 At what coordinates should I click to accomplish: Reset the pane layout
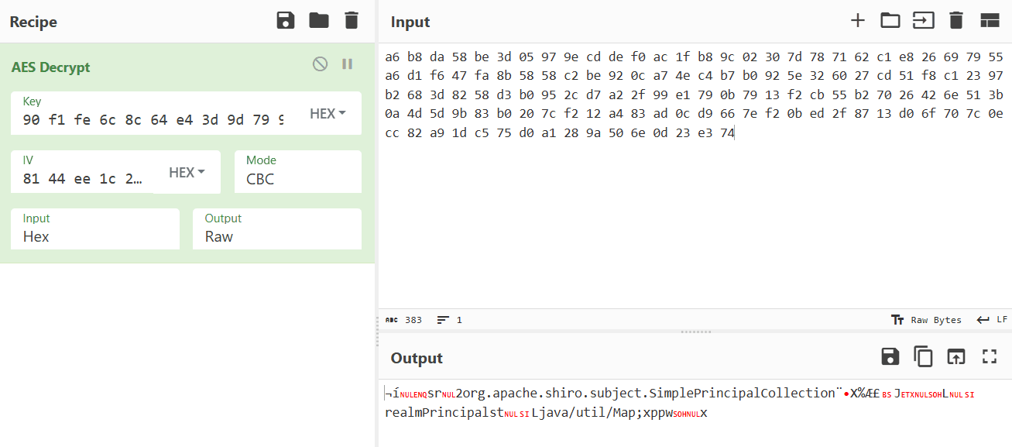[990, 21]
